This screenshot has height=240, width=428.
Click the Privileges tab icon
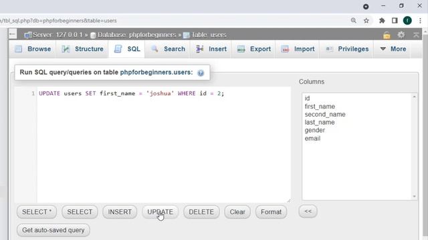tap(329, 49)
